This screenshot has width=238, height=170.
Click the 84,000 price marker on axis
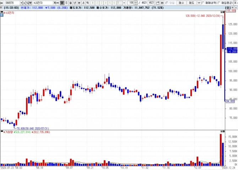pyautogui.click(x=230, y=101)
